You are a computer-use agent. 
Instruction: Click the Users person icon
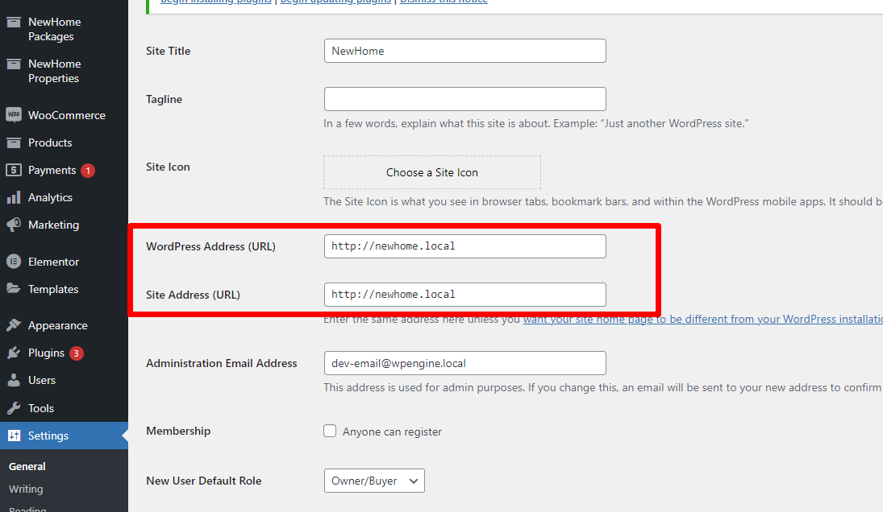click(14, 380)
